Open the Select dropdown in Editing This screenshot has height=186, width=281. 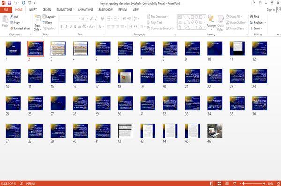click(256, 28)
